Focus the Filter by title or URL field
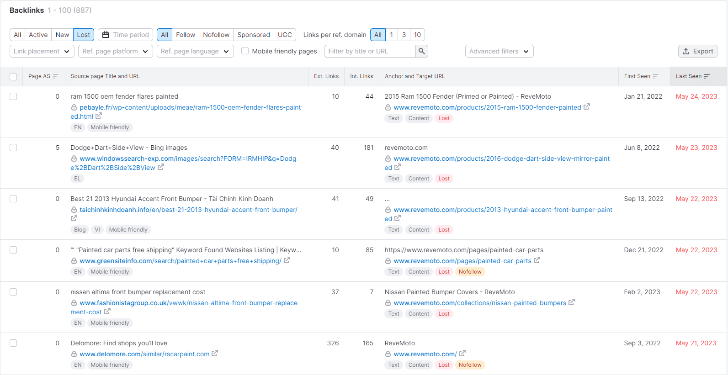 [x=370, y=51]
